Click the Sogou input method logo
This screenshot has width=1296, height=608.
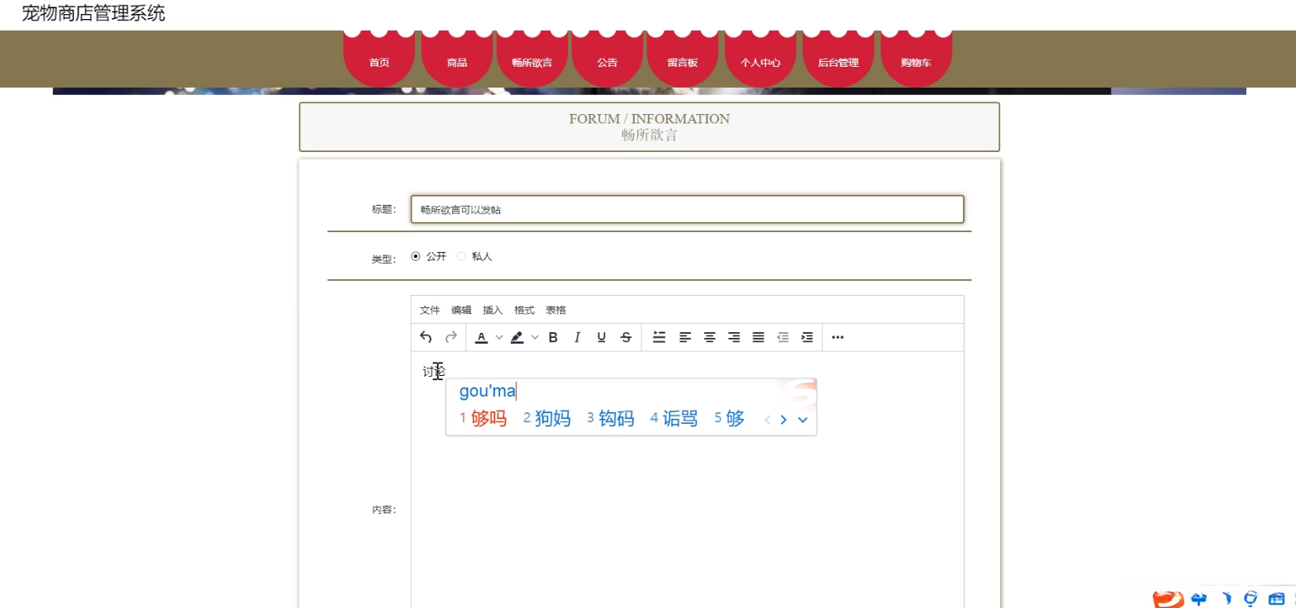[x=1168, y=599]
